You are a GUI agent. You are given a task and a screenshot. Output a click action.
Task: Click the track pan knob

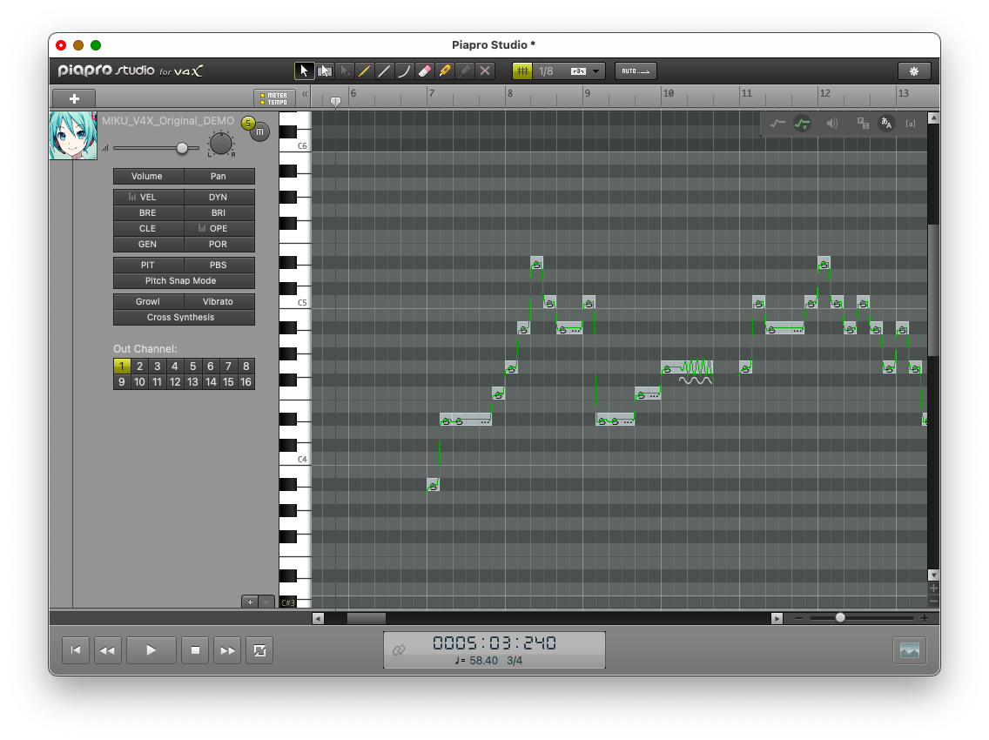(221, 144)
